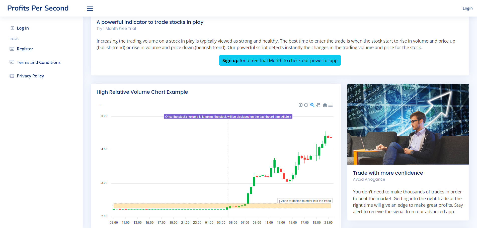Image resolution: width=477 pixels, height=228 pixels.
Task: Click the purple volume jumping annotation label
Action: point(228,117)
